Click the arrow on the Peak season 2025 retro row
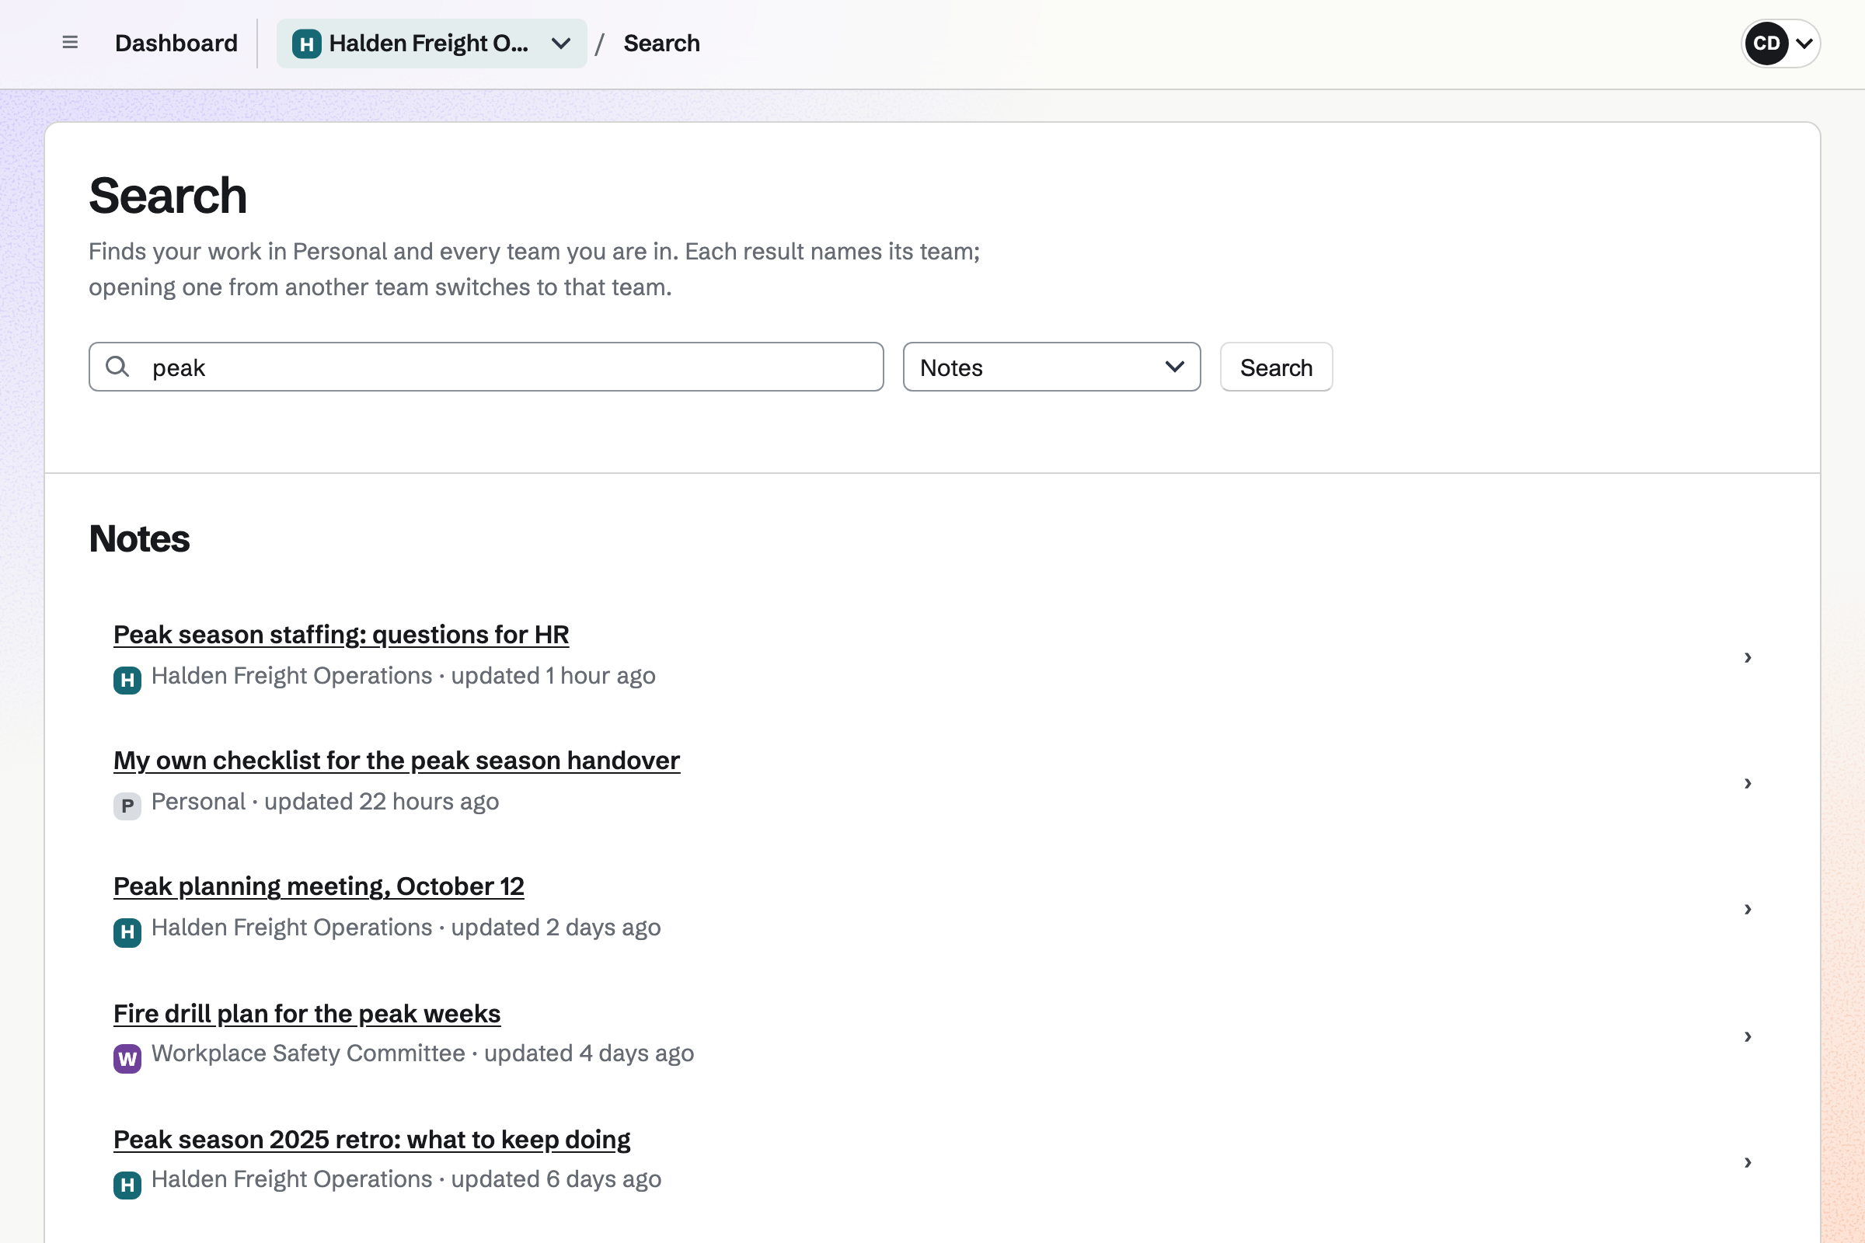Image resolution: width=1865 pixels, height=1243 pixels. (x=1748, y=1162)
